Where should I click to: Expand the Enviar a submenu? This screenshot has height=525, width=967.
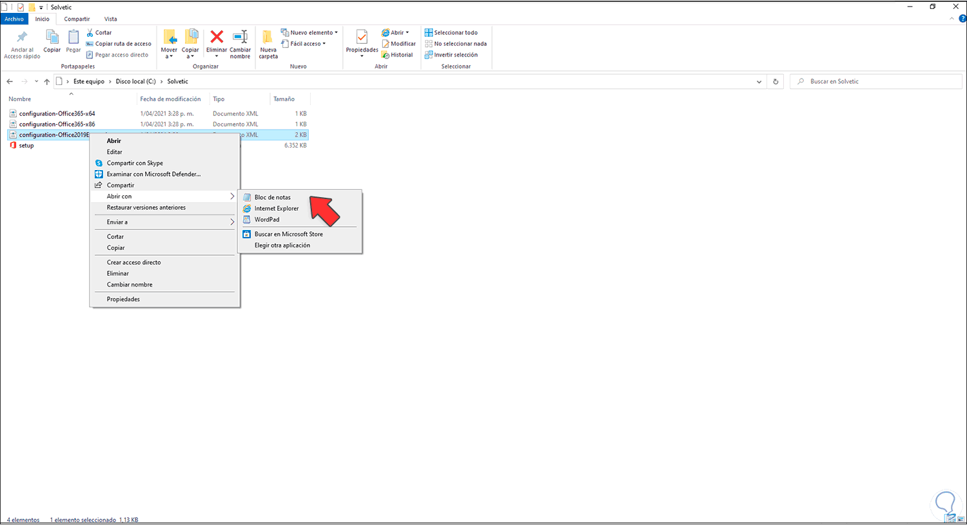tap(165, 222)
